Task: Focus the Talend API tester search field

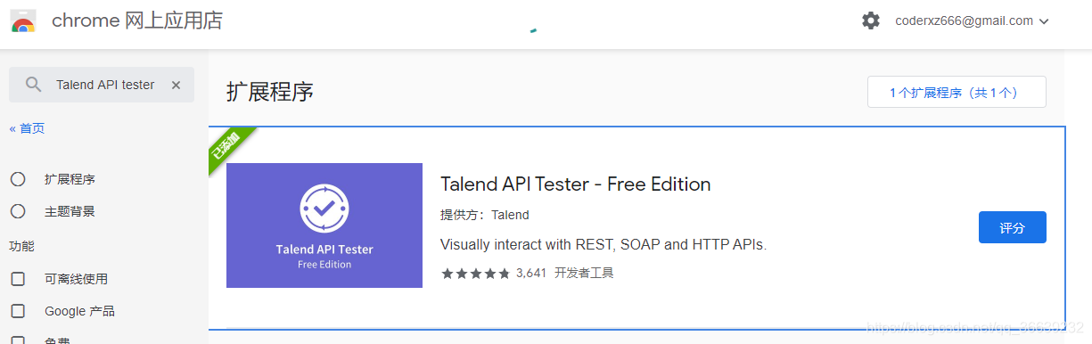Action: point(102,85)
